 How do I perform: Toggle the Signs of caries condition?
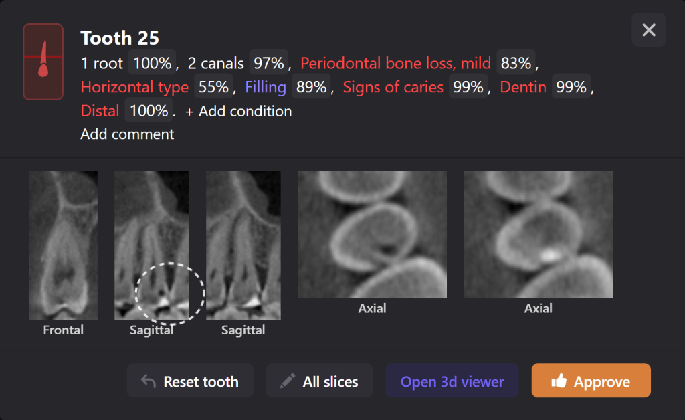(x=393, y=86)
